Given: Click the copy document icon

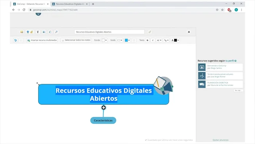Looking at the screenshot, I should 50,32.
